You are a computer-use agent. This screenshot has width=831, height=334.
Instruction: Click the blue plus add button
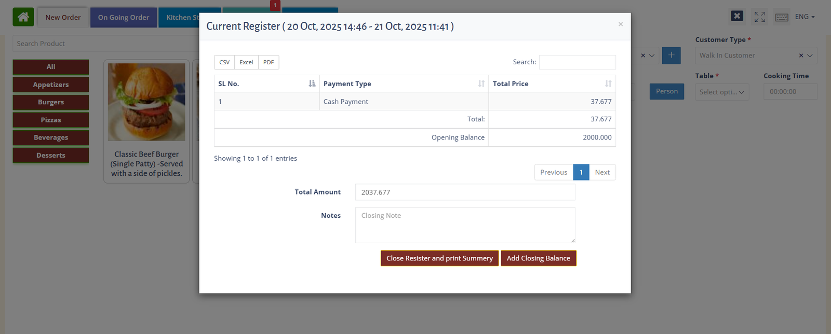(671, 55)
